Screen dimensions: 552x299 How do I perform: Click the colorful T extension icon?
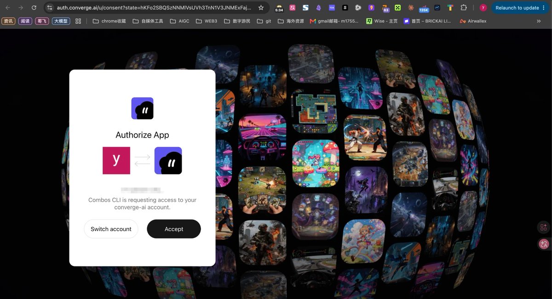[450, 8]
